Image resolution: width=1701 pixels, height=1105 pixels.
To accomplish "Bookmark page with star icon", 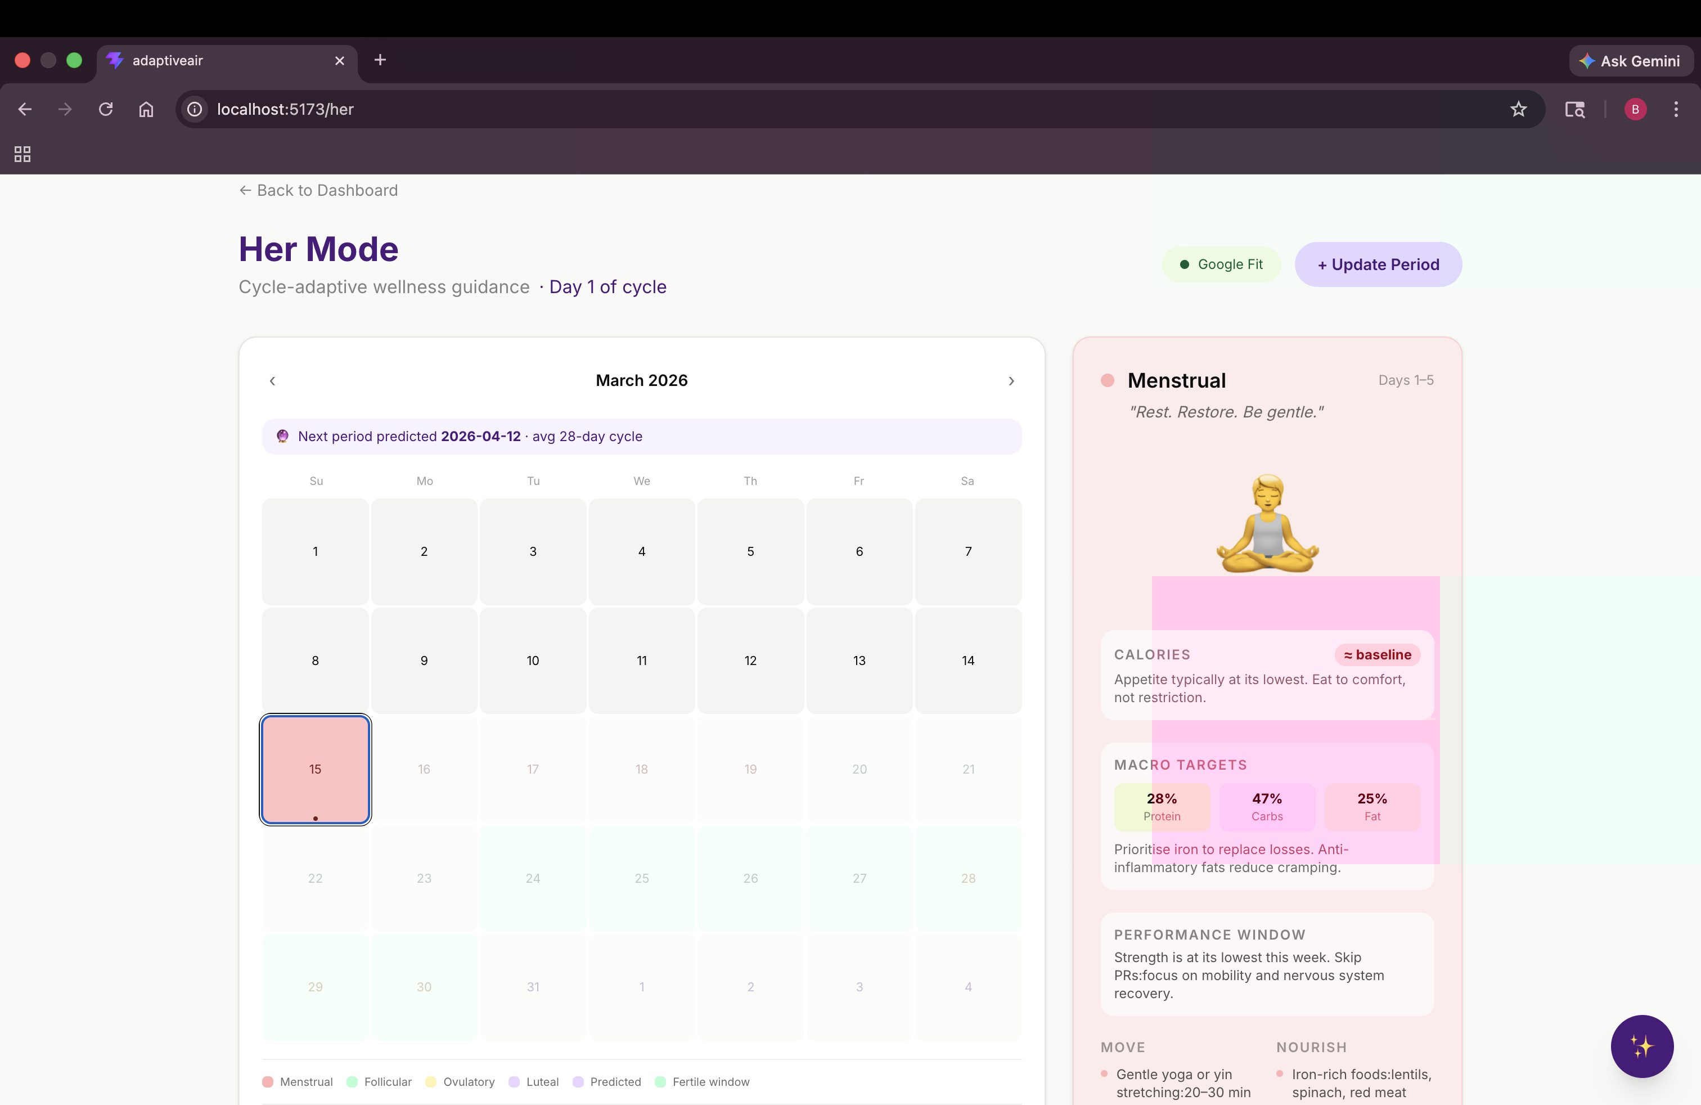I will click(1518, 109).
